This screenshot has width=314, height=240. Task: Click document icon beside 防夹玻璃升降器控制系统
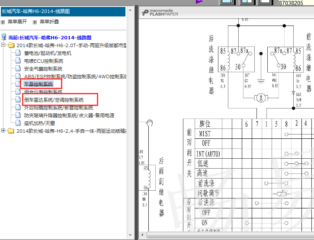(x=18, y=115)
